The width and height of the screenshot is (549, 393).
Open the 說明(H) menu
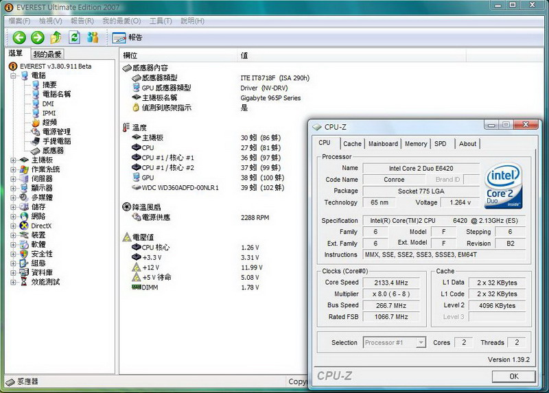pos(192,21)
